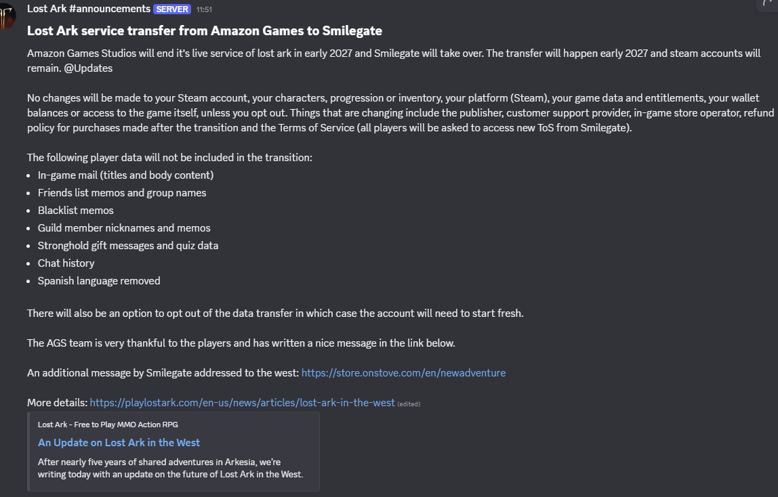Click the embed provider Lost Ark - Free to Play MMO Action RPG
The height and width of the screenshot is (497, 778).
click(x=108, y=425)
